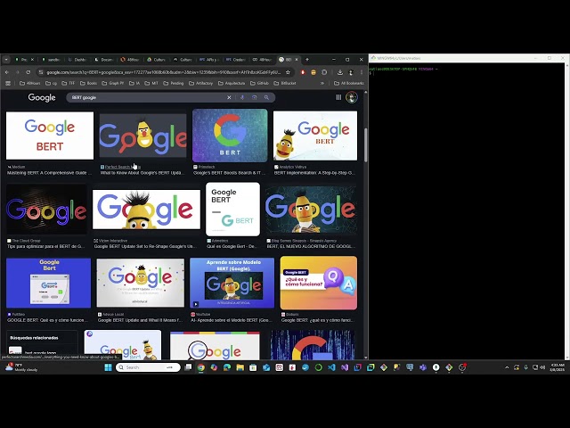Screen dimensions: 570x428
Task: Reload the page with the refresh icon
Action: [28, 72]
